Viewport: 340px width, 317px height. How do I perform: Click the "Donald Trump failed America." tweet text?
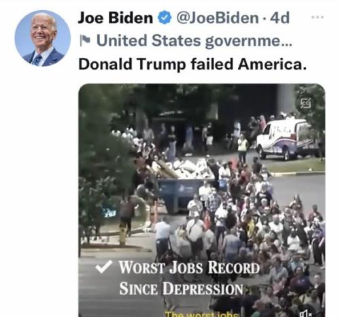[192, 64]
